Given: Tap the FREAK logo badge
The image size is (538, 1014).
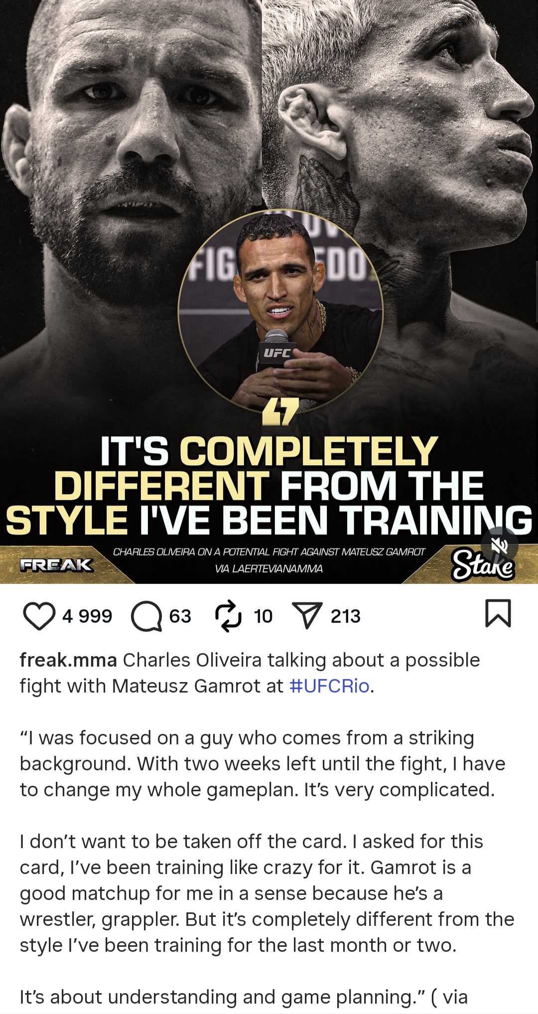Looking at the screenshot, I should [56, 565].
